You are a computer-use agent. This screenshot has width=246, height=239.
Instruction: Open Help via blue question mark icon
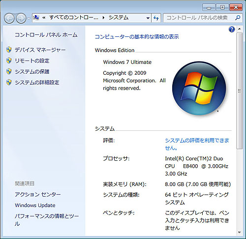pos(232,30)
